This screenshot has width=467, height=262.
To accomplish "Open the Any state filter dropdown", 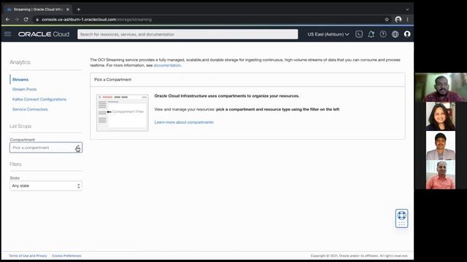I will point(46,186).
